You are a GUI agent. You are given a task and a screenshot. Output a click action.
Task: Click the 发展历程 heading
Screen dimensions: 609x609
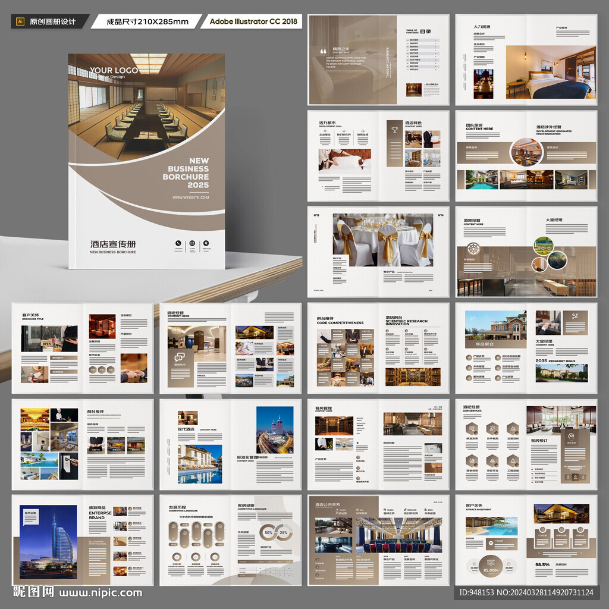[x=177, y=507]
